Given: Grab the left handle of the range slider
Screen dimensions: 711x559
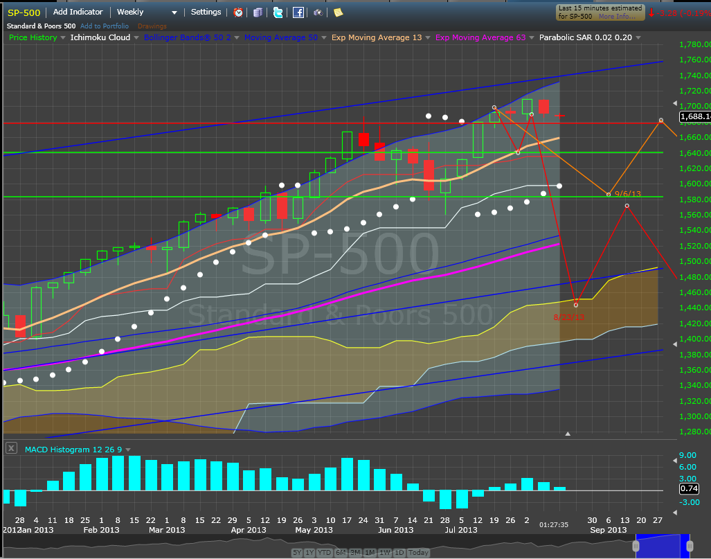Looking at the screenshot, I should [x=636, y=545].
